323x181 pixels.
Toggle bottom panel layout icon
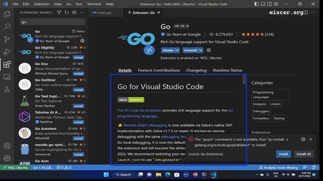tap(263, 4)
